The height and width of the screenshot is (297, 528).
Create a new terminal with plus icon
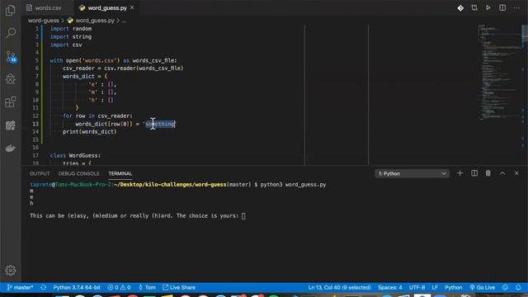pyautogui.click(x=460, y=173)
